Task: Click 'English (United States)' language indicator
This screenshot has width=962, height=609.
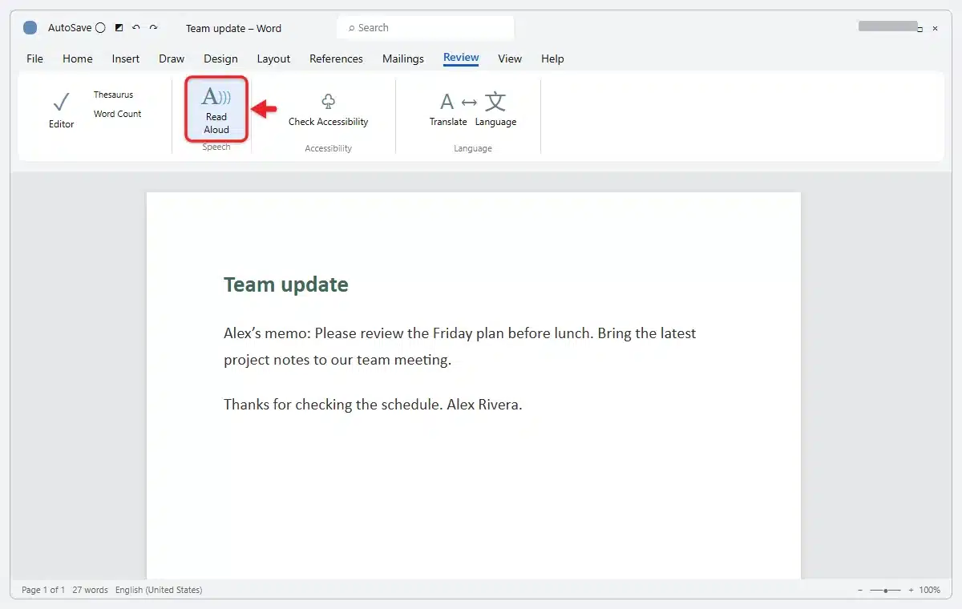Action: 159,590
